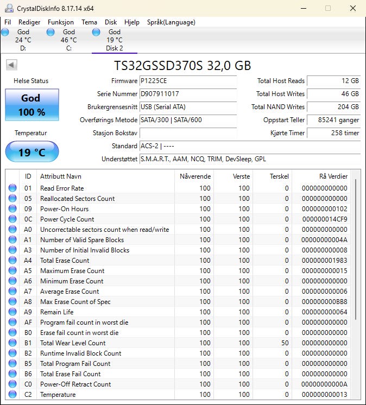The height and width of the screenshot is (405, 366).
Task: Click the Serie Nummer field
Action: 188,94
